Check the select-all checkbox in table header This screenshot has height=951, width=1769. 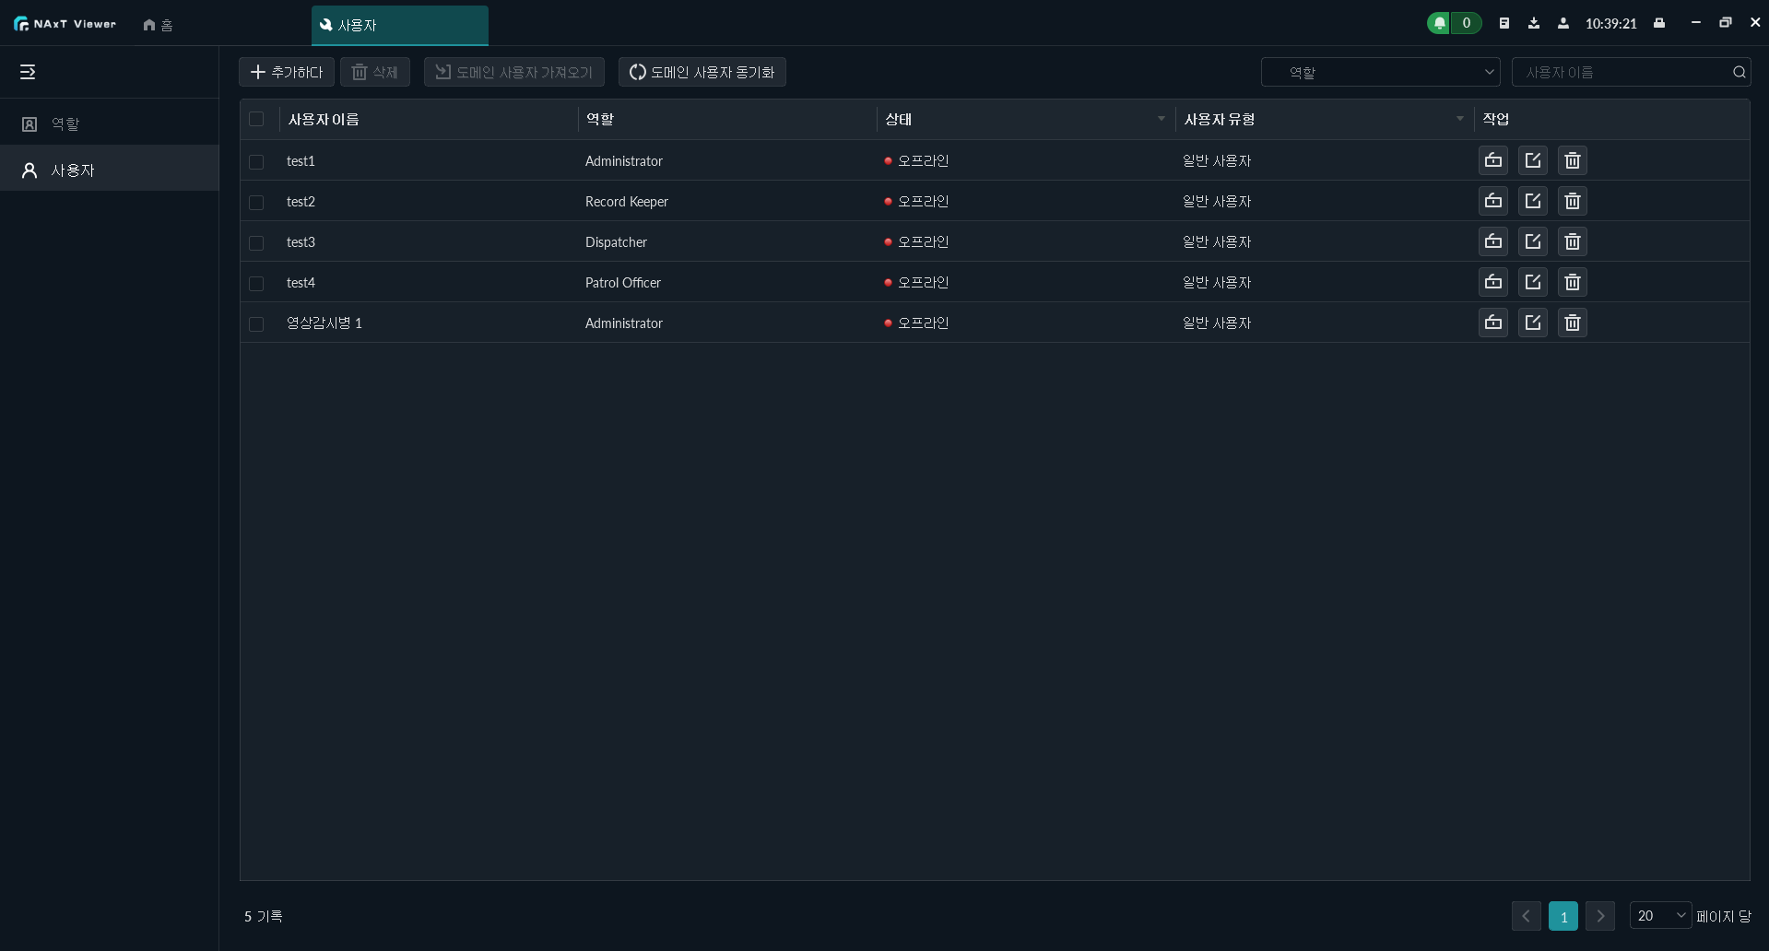pyautogui.click(x=256, y=119)
